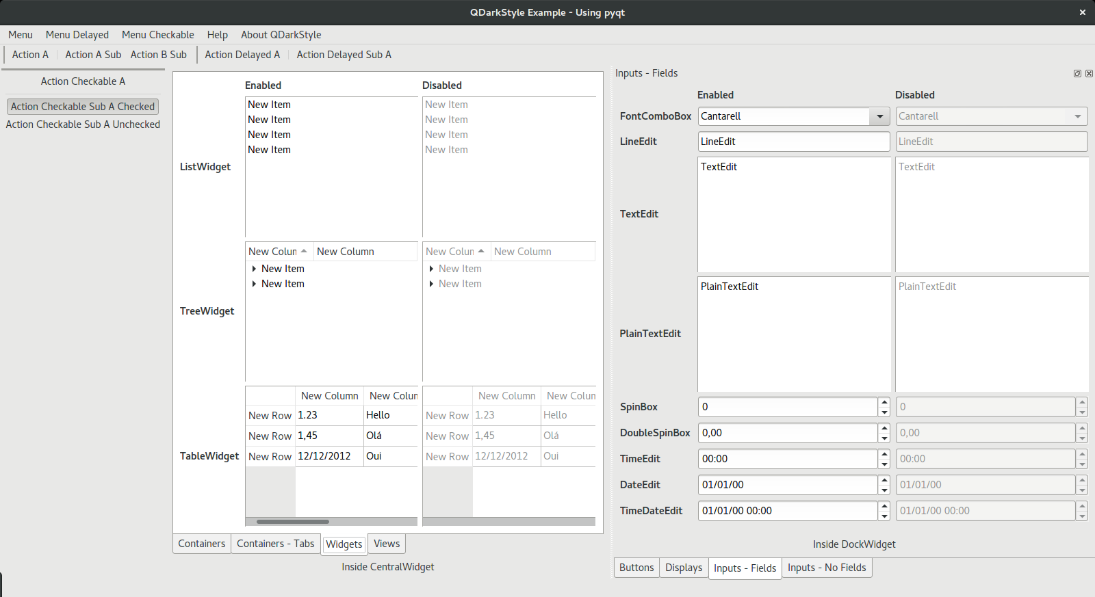Select enabled table cell containing 1,45
Image resolution: width=1095 pixels, height=597 pixels.
329,436
